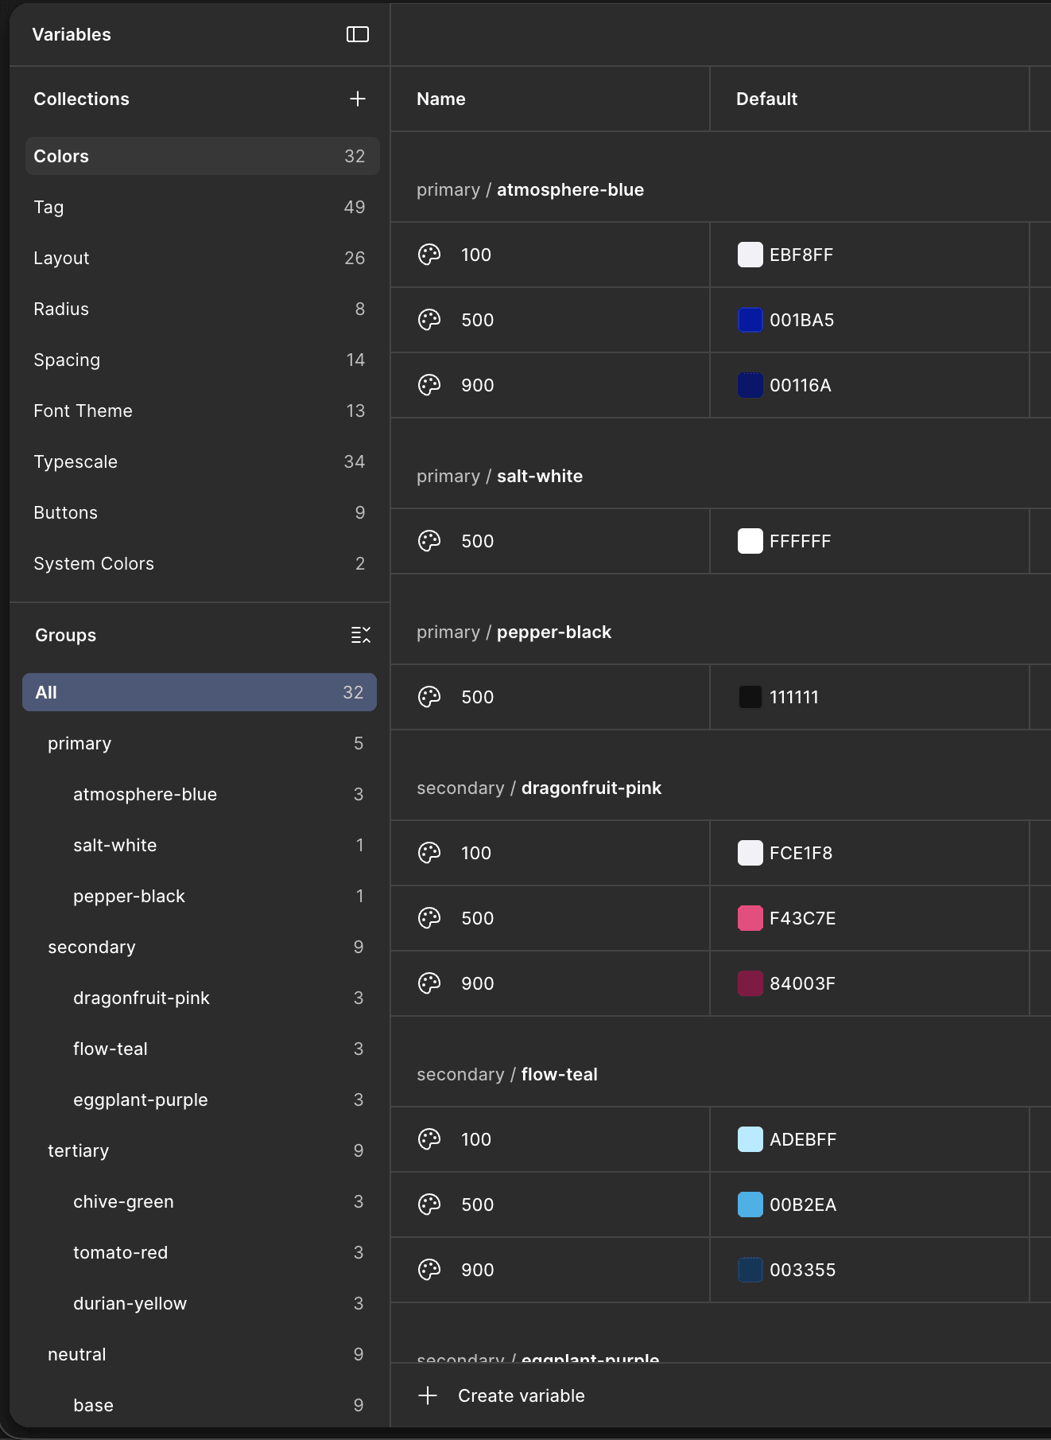Viewport: 1051px width, 1440px height.
Task: Select the tertiary group in Groups
Action: (x=200, y=1150)
